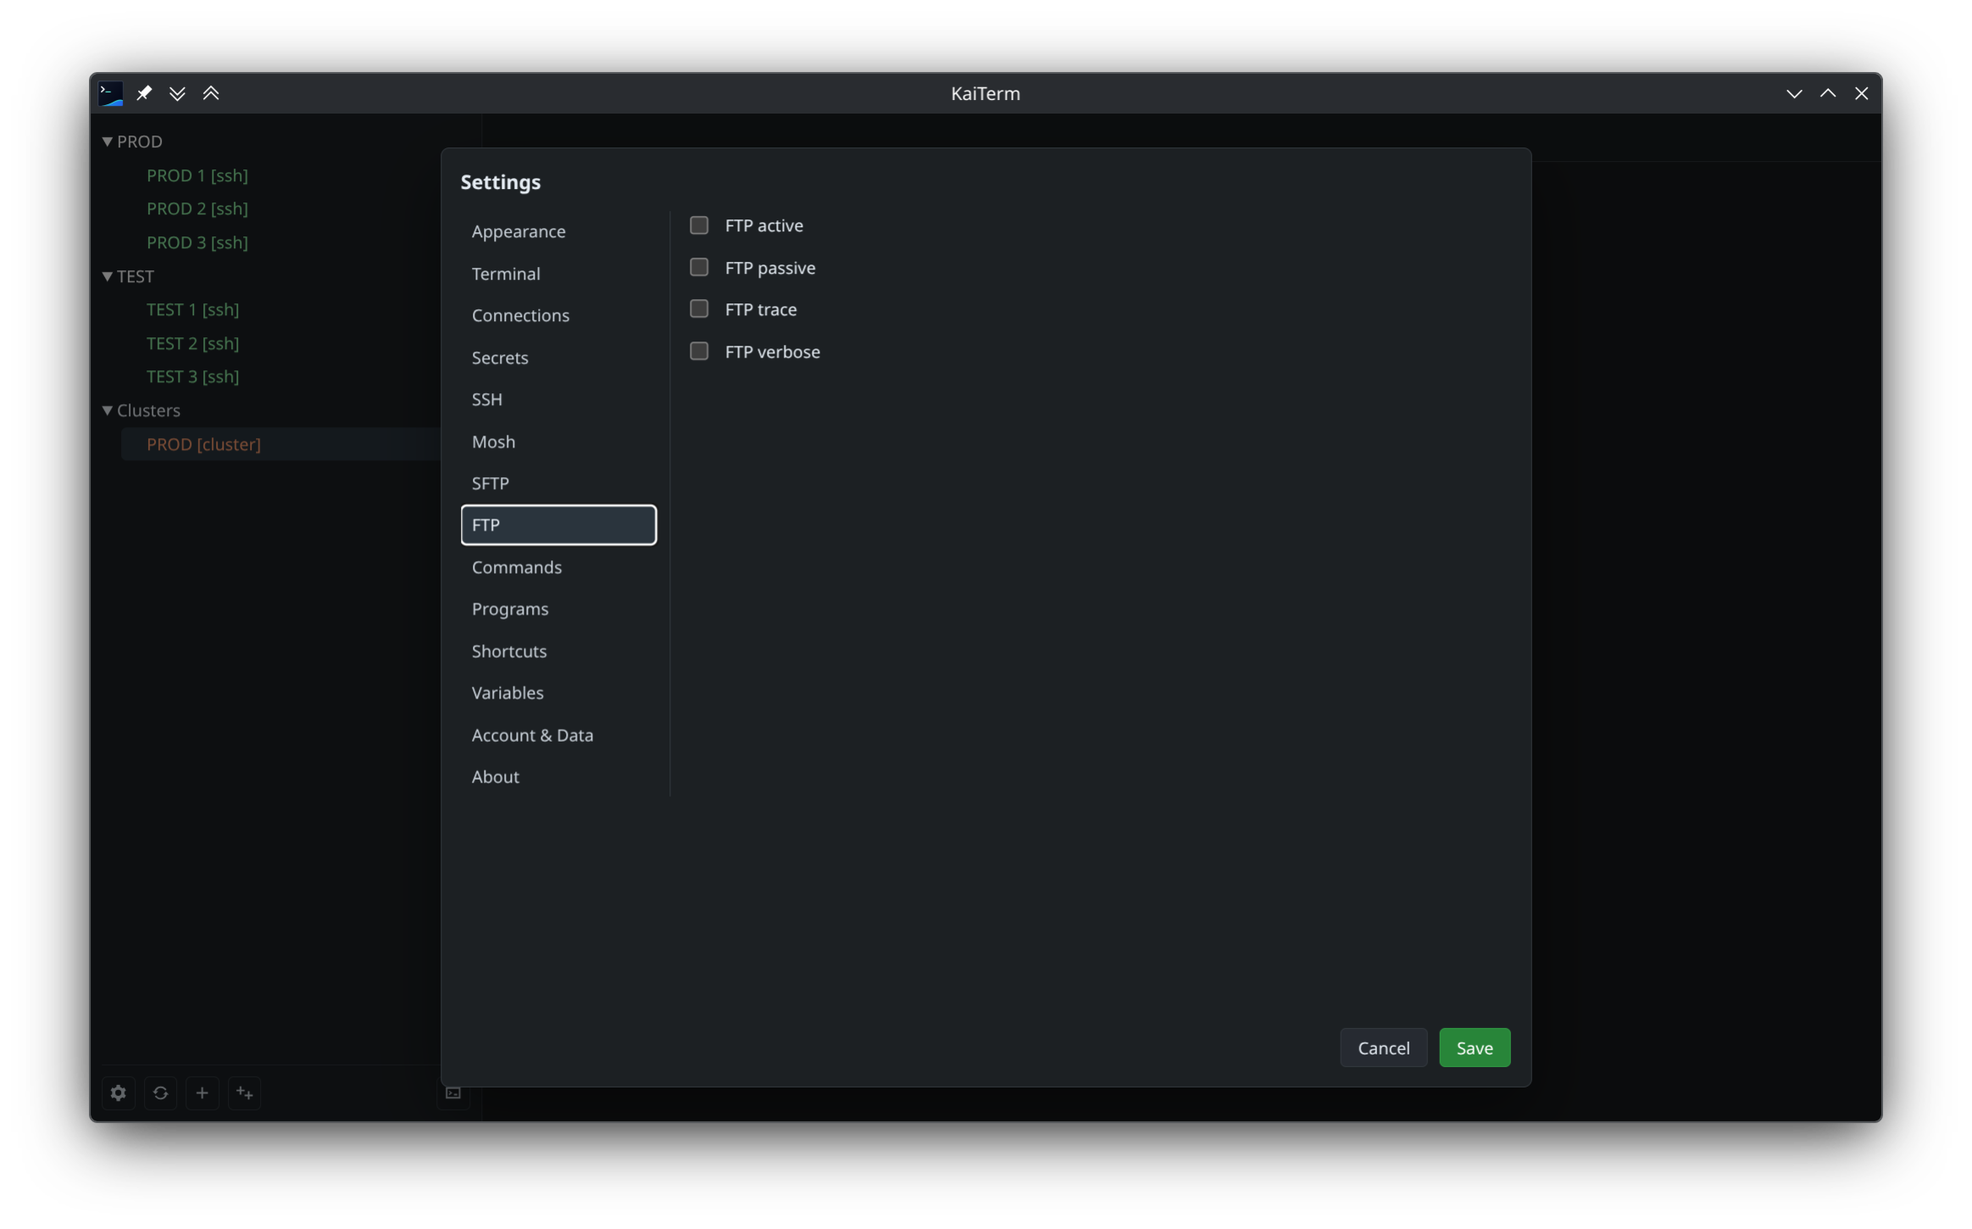Click the double chevron down icon
1972x1229 pixels.
point(177,93)
